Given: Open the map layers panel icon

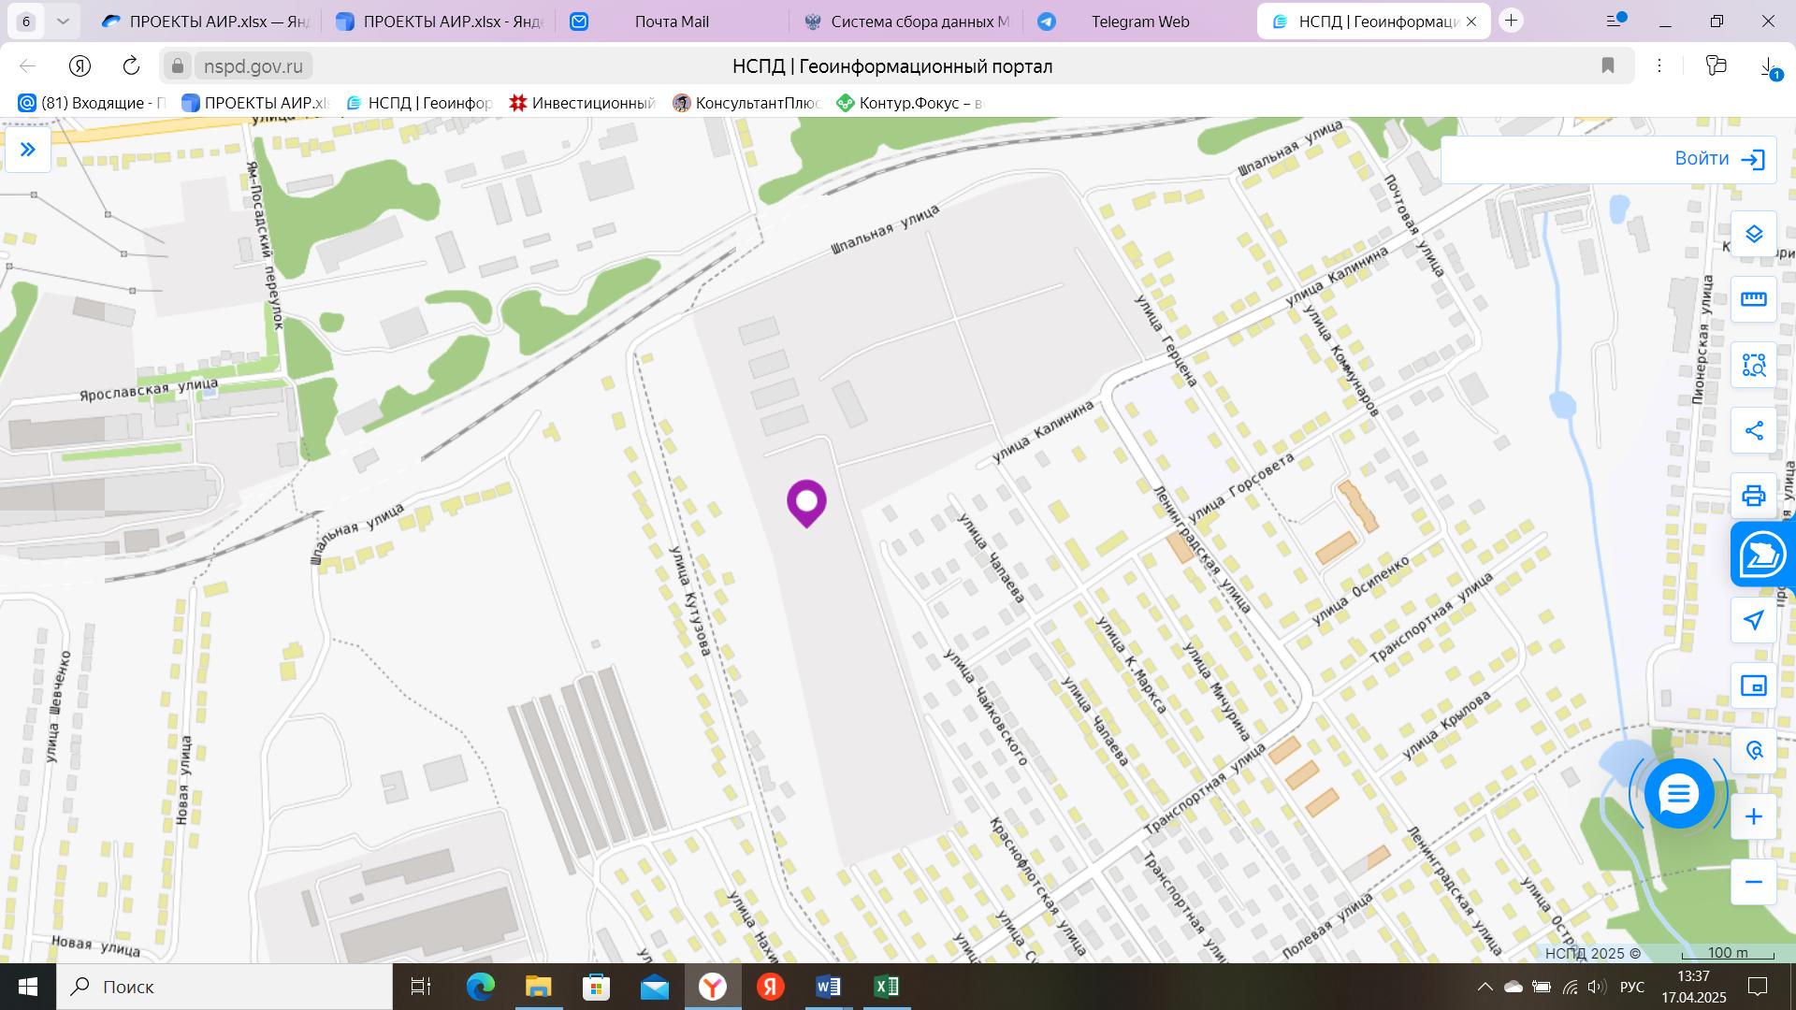Looking at the screenshot, I should pos(1753,234).
